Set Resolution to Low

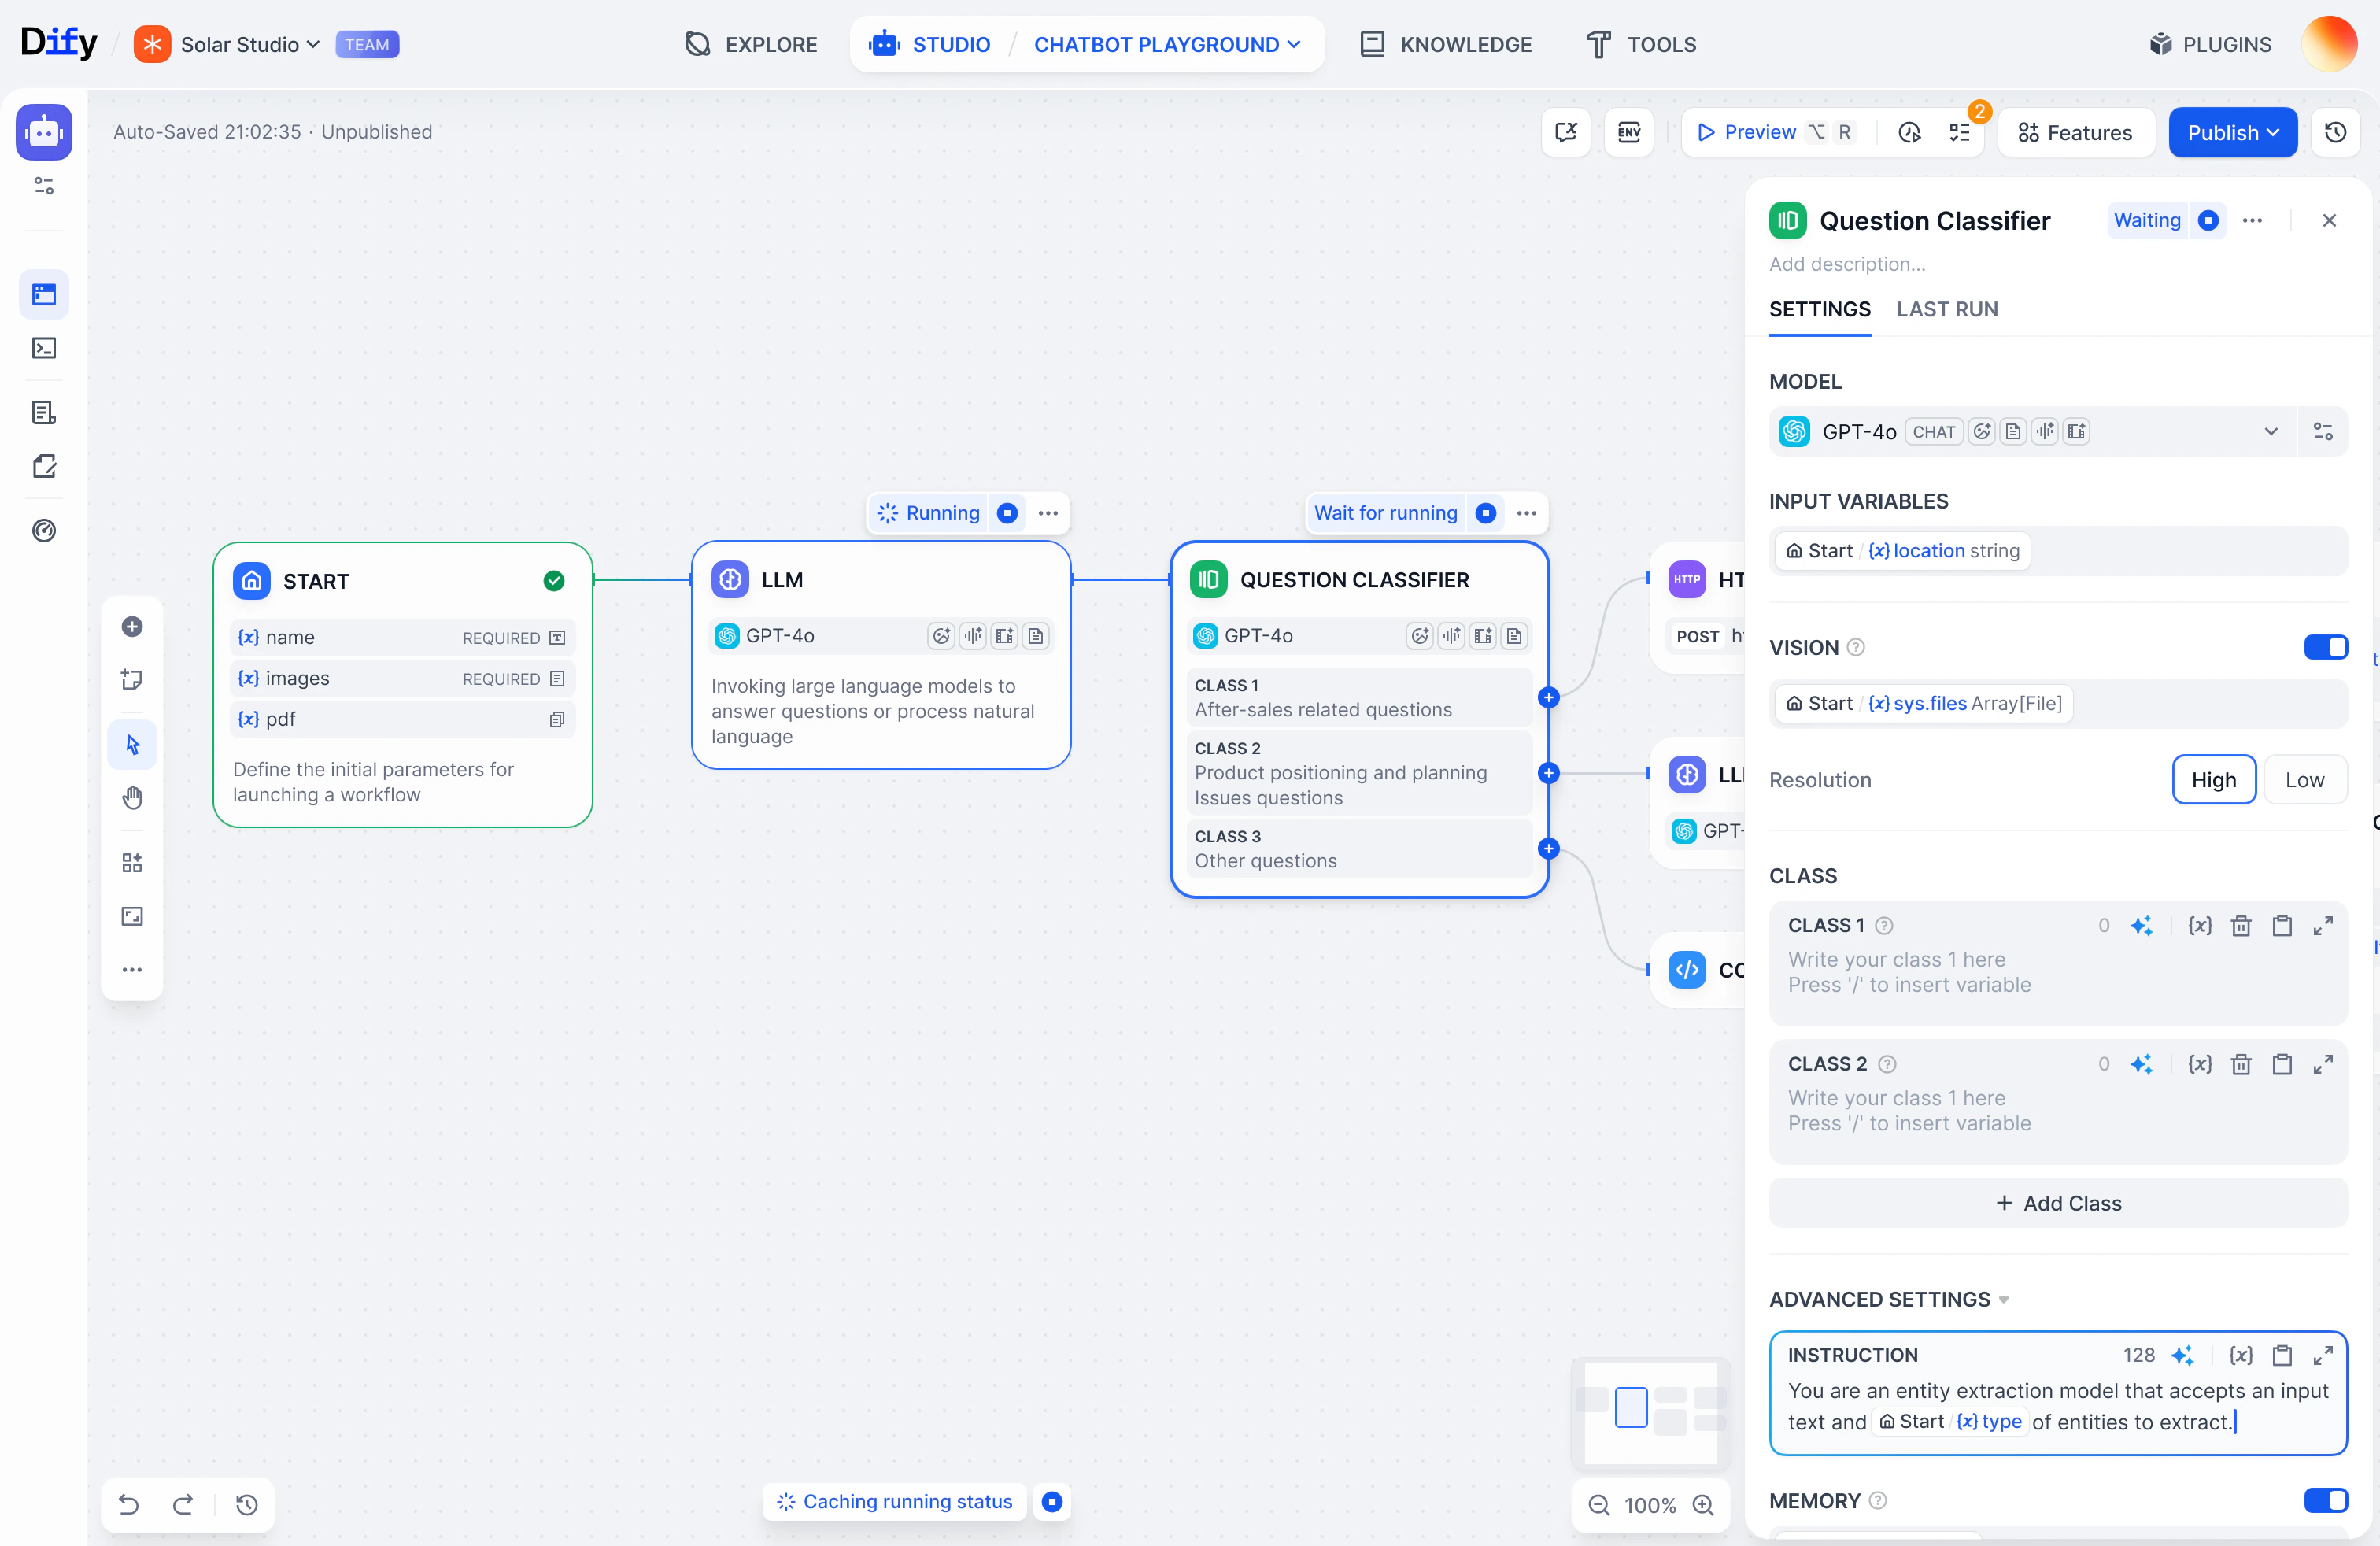(2305, 779)
